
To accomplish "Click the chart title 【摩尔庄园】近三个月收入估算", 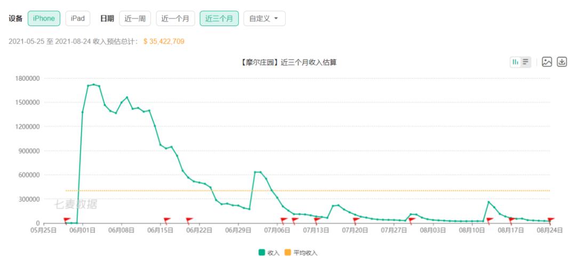I will (x=288, y=63).
